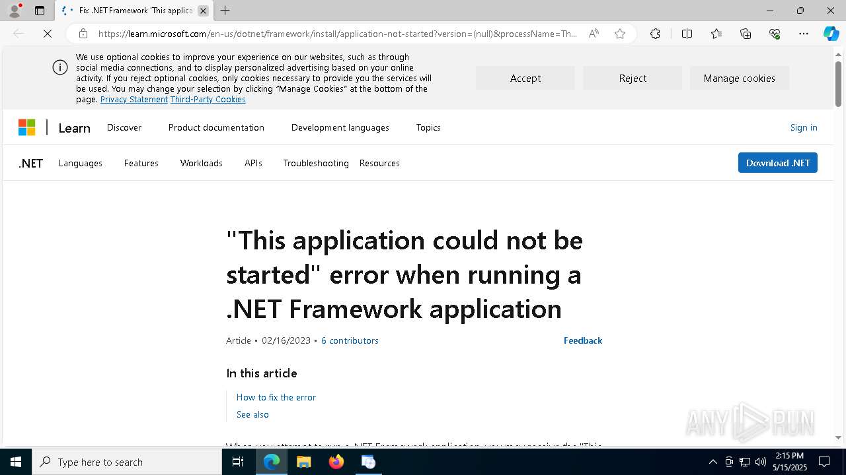This screenshot has height=475, width=846.
Task: Expand the Features dropdown
Action: point(141,163)
